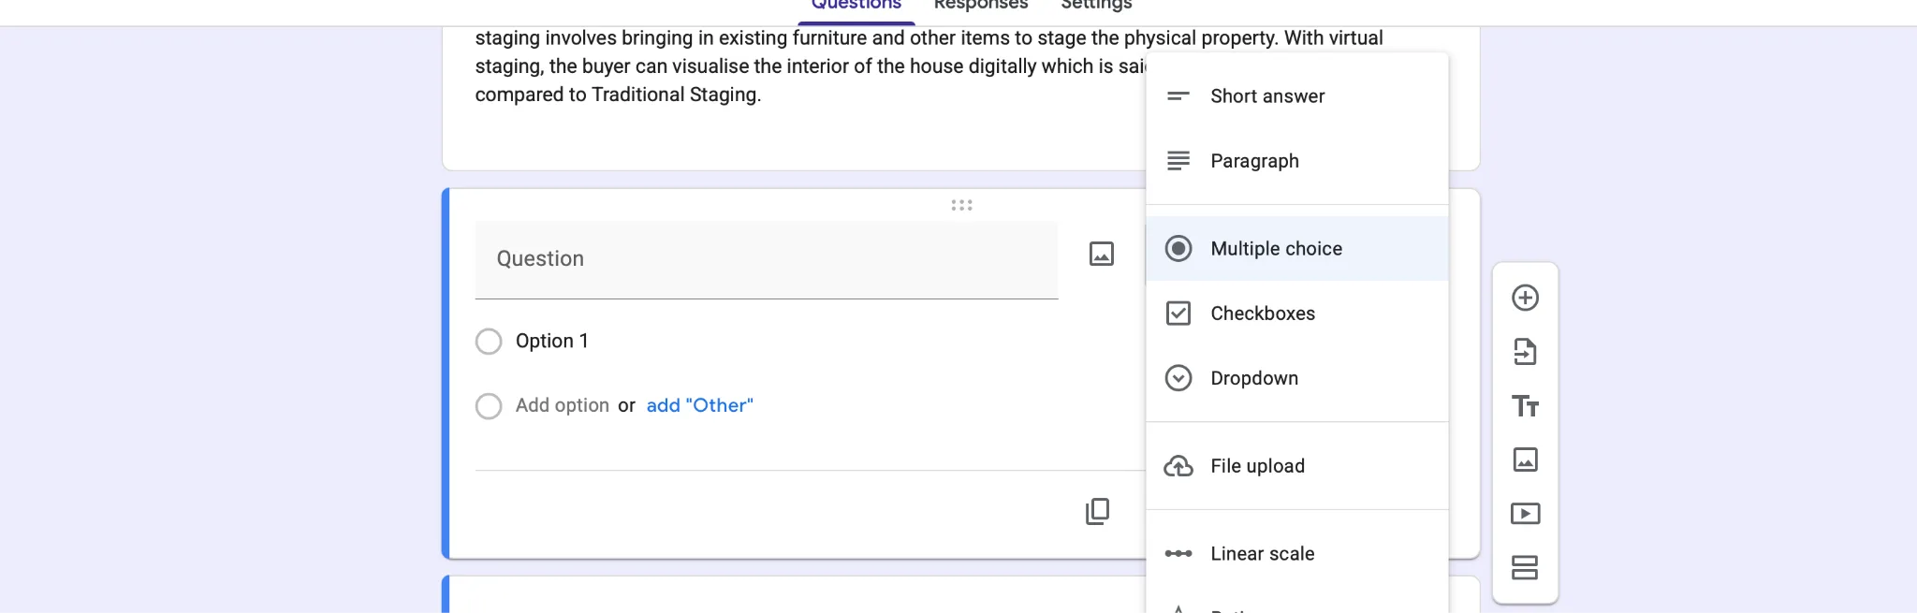Click Add option text field
This screenshot has height=613, width=1917.
coord(563,405)
